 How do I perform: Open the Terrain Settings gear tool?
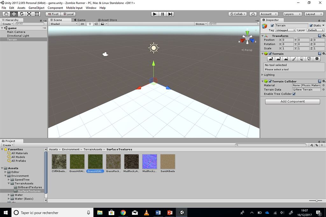[317, 59]
